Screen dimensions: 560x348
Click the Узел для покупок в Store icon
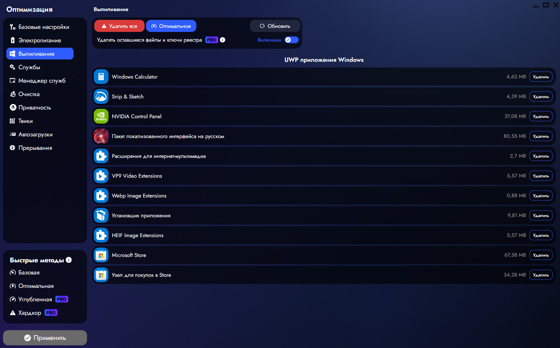tap(101, 275)
